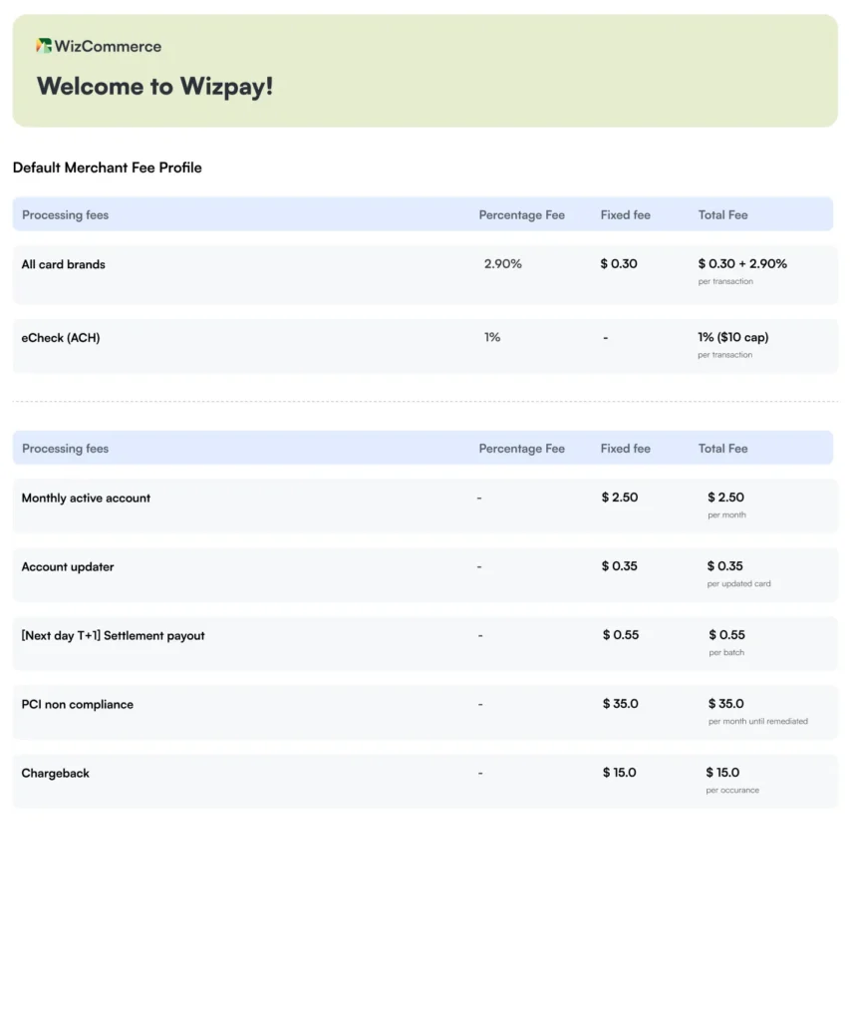This screenshot has height=1021, width=850.
Task: Click the Default Merchant Fee Profile title
Action: 107,168
